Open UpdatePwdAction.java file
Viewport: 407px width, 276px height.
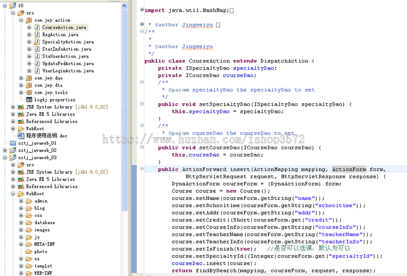68,64
